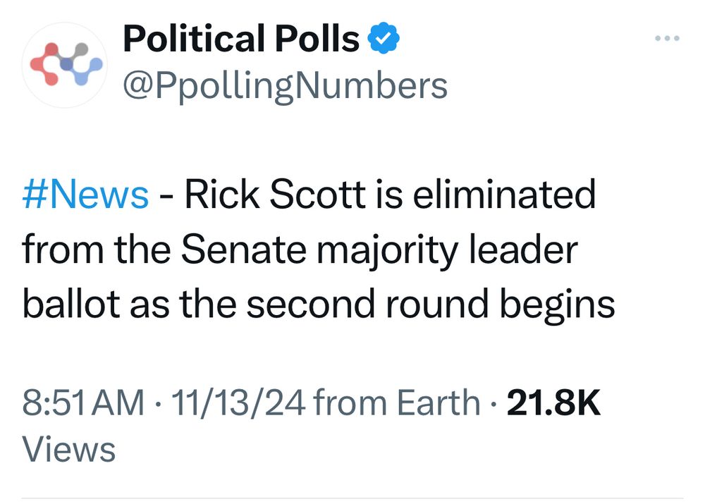
Task: Open the #News hashtag
Action: [85, 195]
